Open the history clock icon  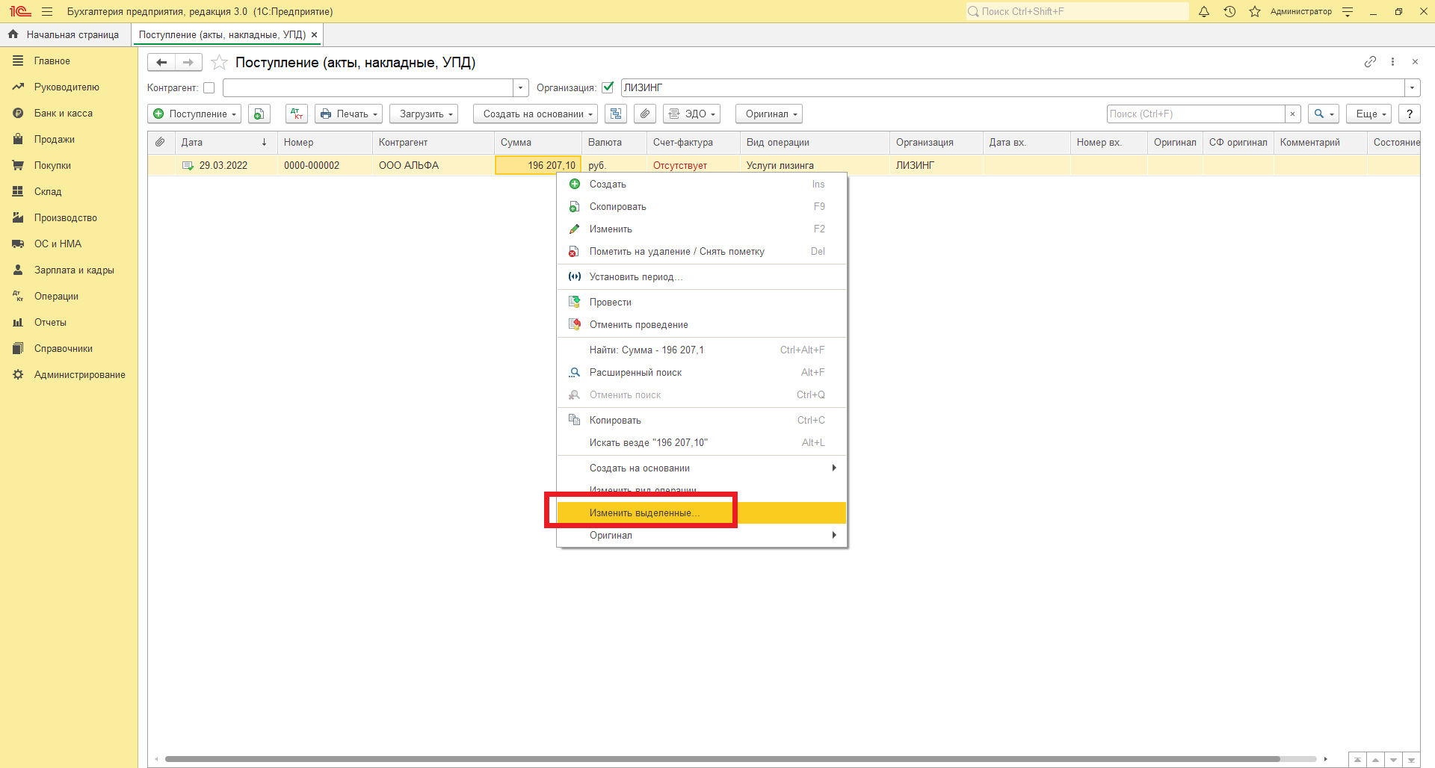pos(1229,11)
